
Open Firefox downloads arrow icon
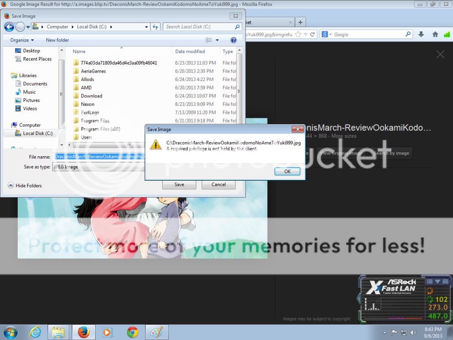(421, 35)
